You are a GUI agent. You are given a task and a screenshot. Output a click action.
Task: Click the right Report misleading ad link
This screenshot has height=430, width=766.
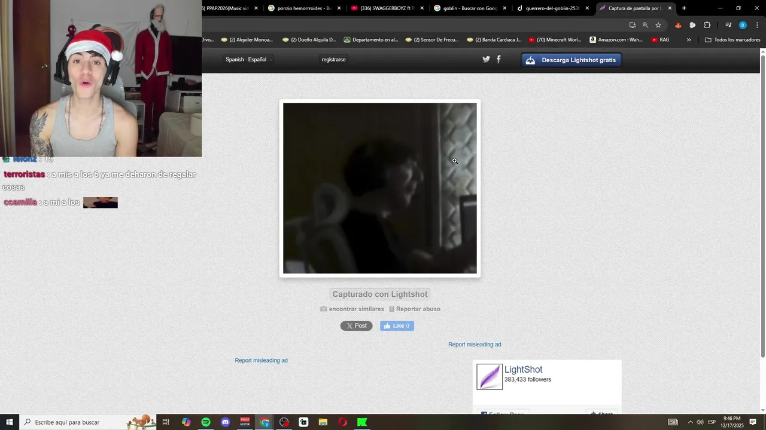pyautogui.click(x=475, y=345)
